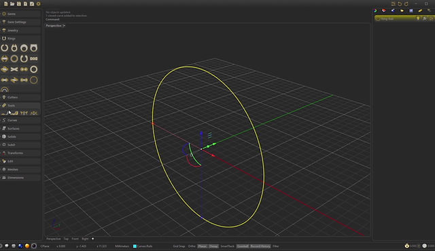The width and height of the screenshot is (435, 251).
Task: Click the light bulb icon on Ring Rail
Action: [x=418, y=18]
